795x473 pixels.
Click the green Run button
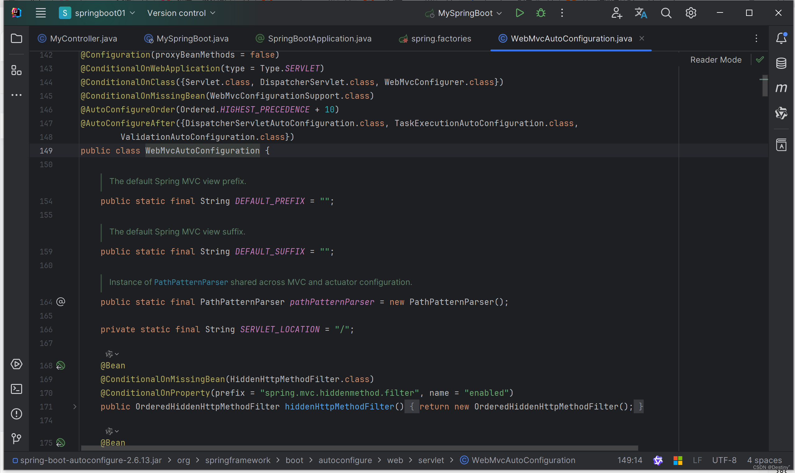coord(519,13)
